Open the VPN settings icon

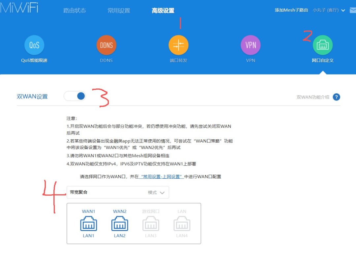(x=251, y=45)
